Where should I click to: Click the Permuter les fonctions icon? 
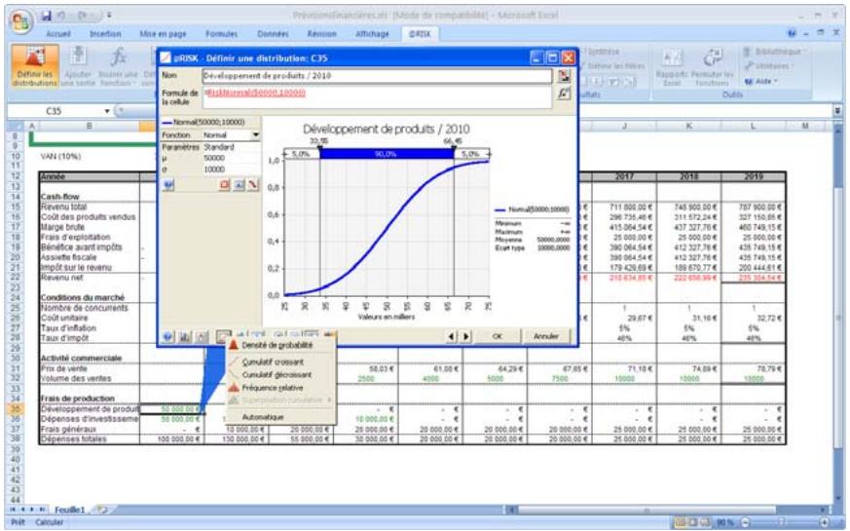[710, 65]
